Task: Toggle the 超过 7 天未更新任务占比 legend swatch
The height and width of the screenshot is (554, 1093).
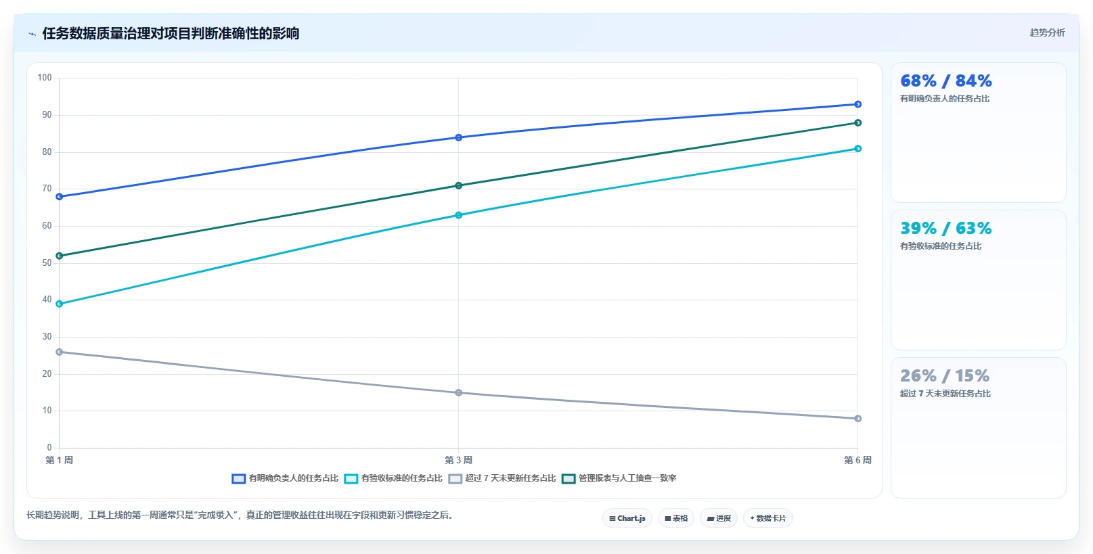Action: pyautogui.click(x=455, y=479)
